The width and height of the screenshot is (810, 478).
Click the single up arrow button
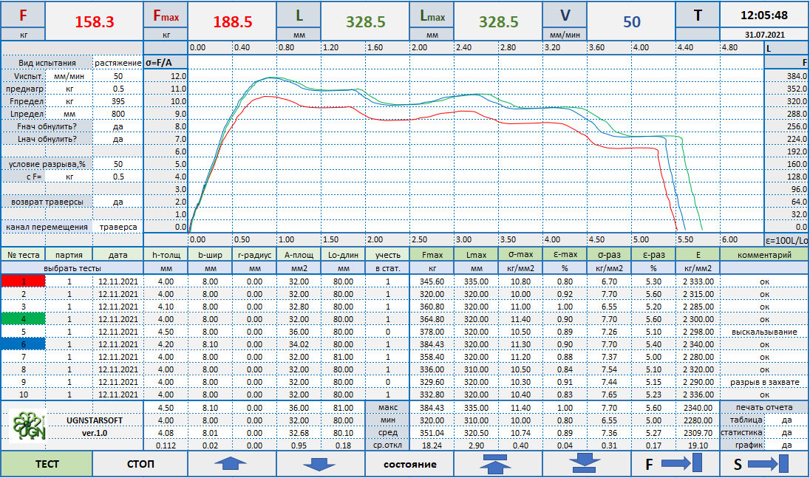coord(231,463)
